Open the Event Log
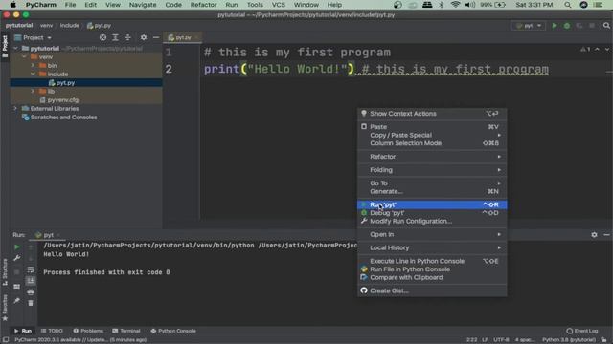Image resolution: width=613 pixels, height=344 pixels. point(582,331)
